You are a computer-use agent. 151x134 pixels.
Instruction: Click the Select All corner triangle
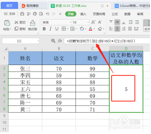coord(6,49)
